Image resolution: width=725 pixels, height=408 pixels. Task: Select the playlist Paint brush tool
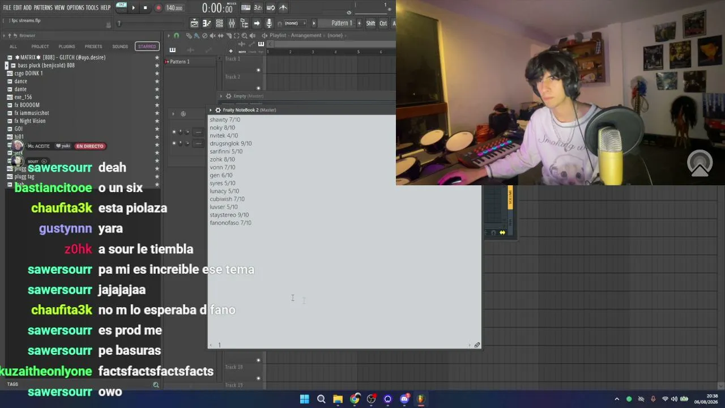[197, 36]
